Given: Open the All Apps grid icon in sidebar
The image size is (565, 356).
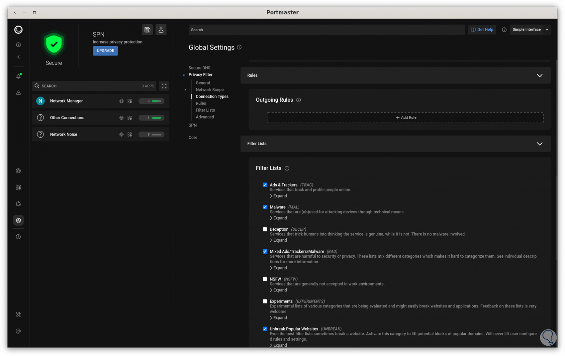Looking at the screenshot, I should pyautogui.click(x=18, y=187).
